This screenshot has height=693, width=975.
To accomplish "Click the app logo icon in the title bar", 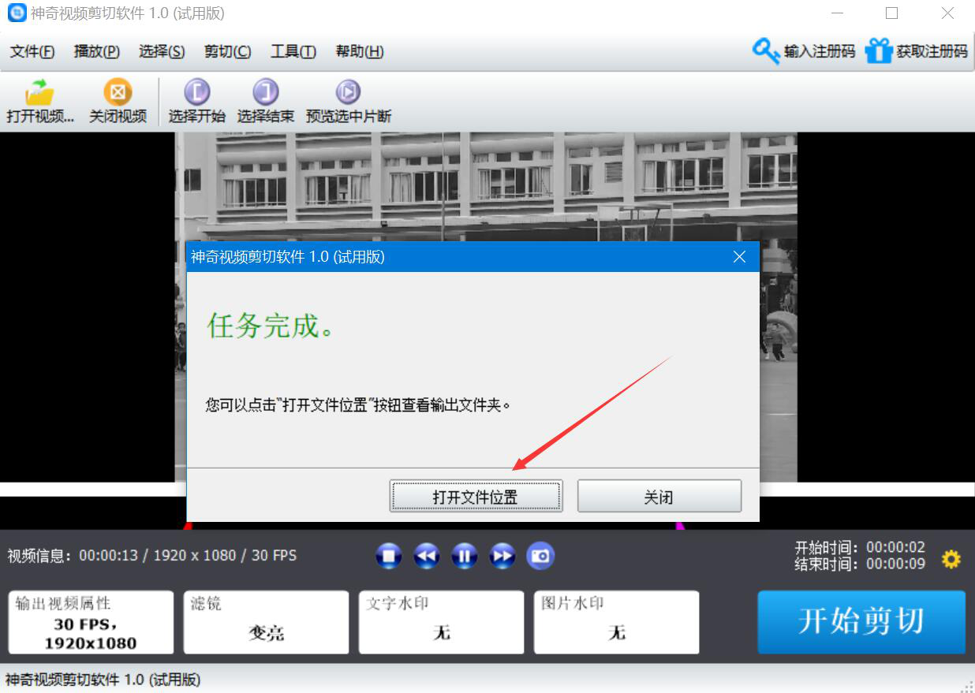I will click(16, 13).
